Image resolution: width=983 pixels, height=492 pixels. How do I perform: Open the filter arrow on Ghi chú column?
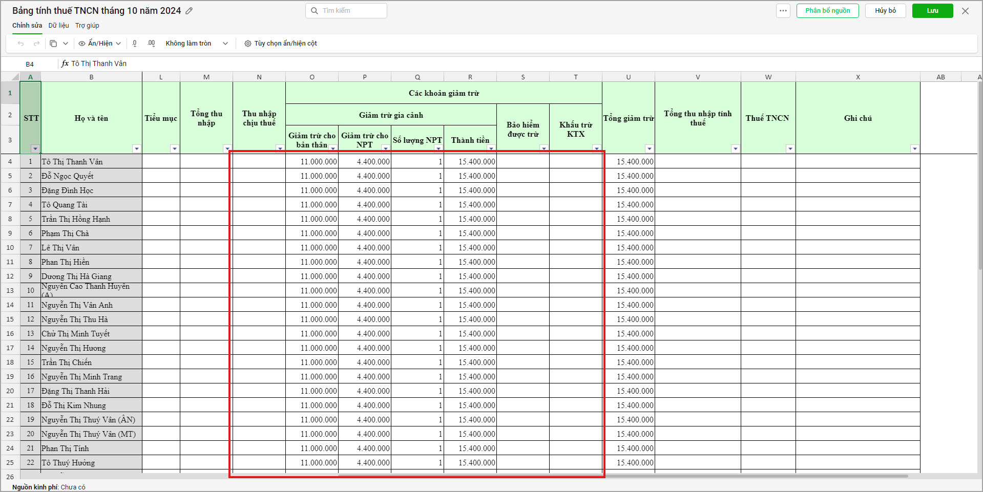(914, 148)
